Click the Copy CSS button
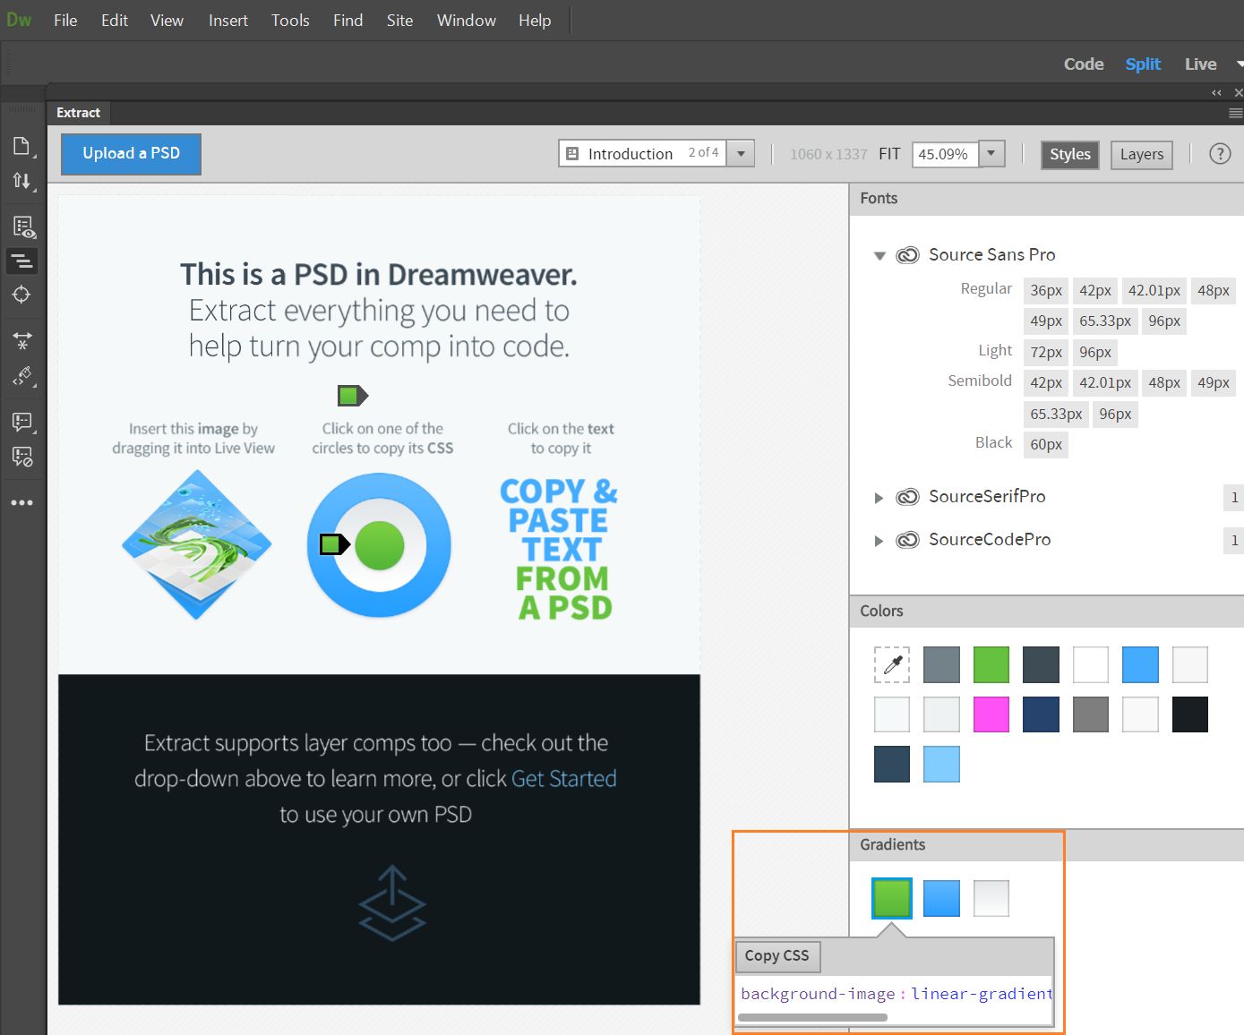 (777, 956)
